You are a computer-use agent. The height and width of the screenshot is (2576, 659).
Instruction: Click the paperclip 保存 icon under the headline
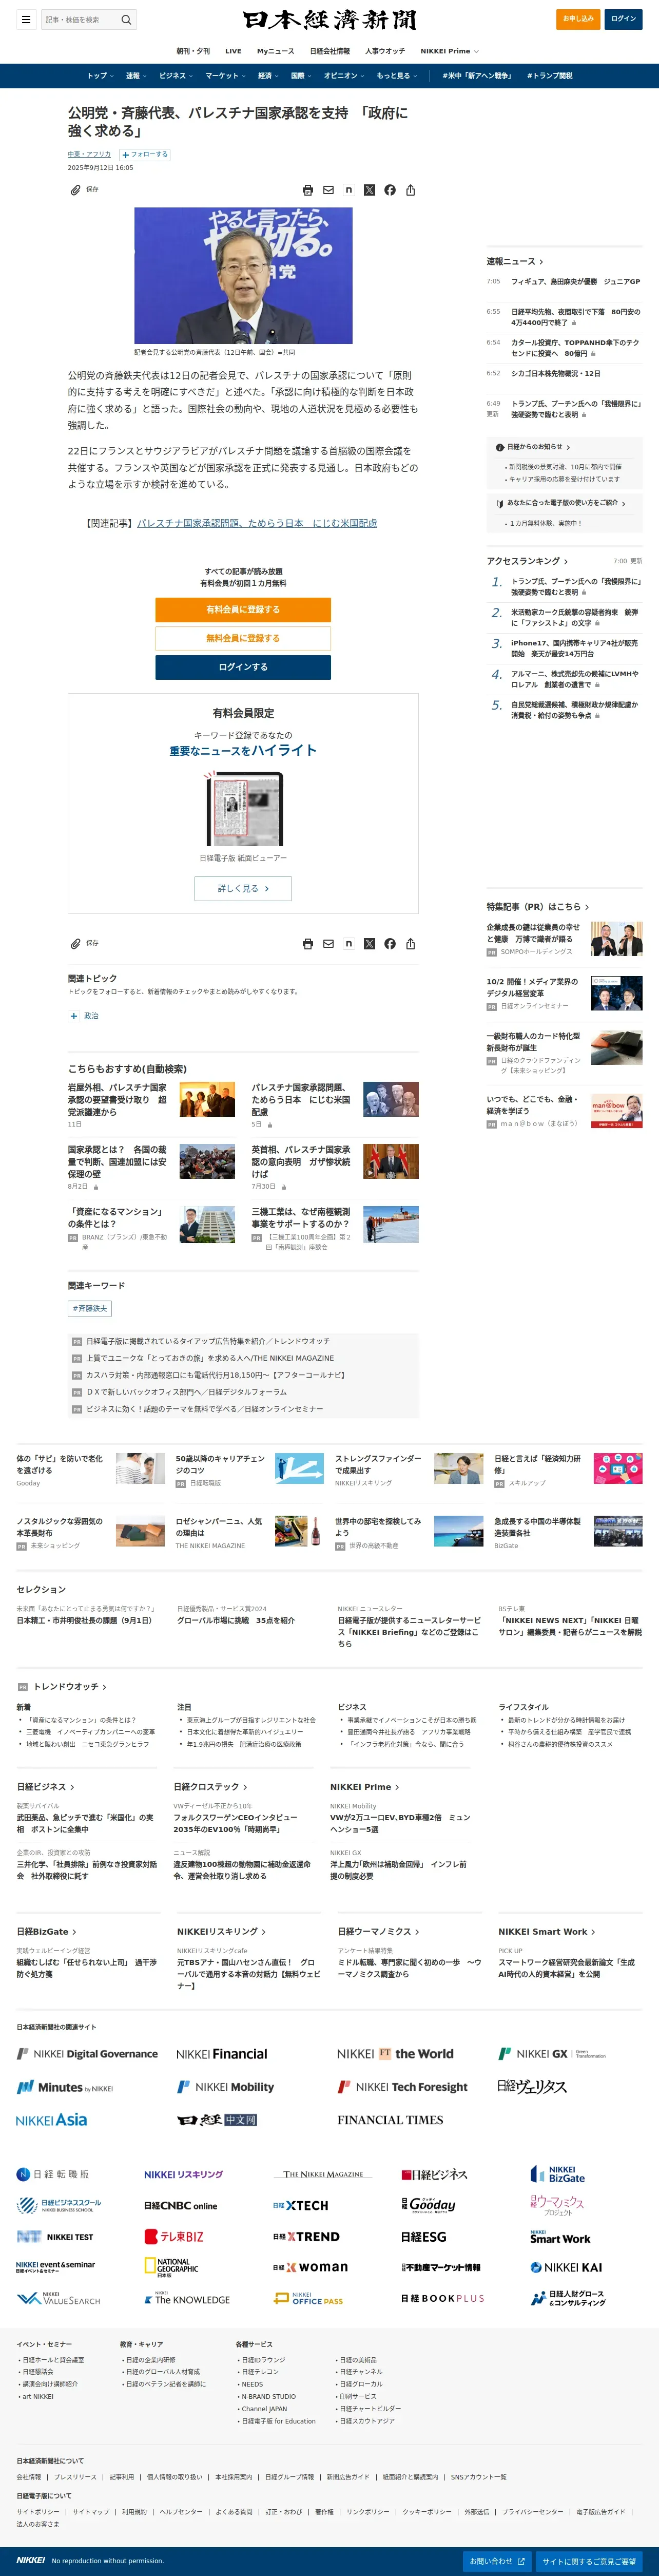click(x=75, y=190)
